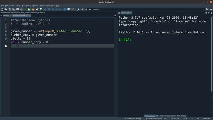Click the UTF-8 encoding status entry
This screenshot has width=213, height=120.
[185, 119]
